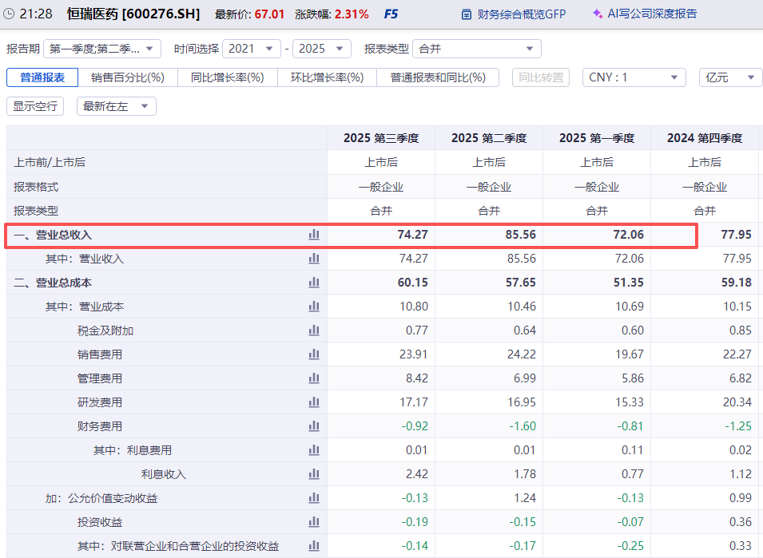Launch AI写公司深度报告
Screen dimensions: 763x558
[x=644, y=14]
